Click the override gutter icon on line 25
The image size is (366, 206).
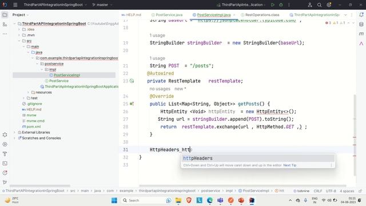point(132,104)
